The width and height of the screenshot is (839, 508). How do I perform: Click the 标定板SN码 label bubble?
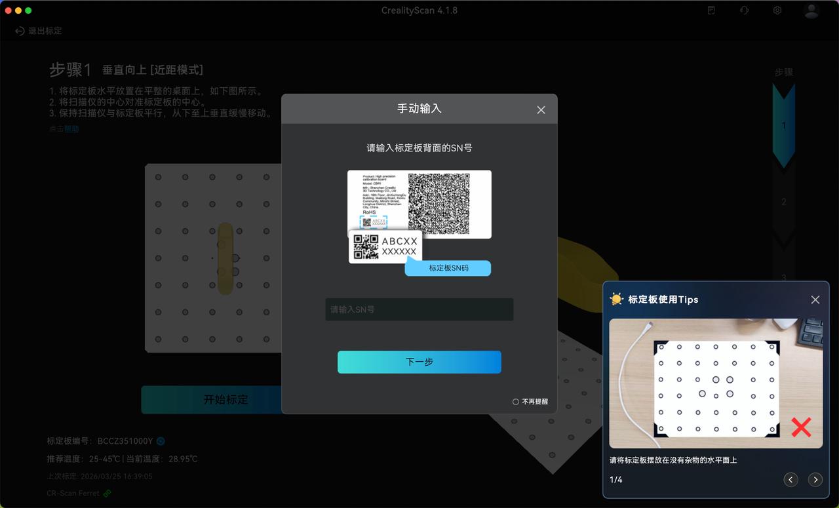[x=448, y=268]
